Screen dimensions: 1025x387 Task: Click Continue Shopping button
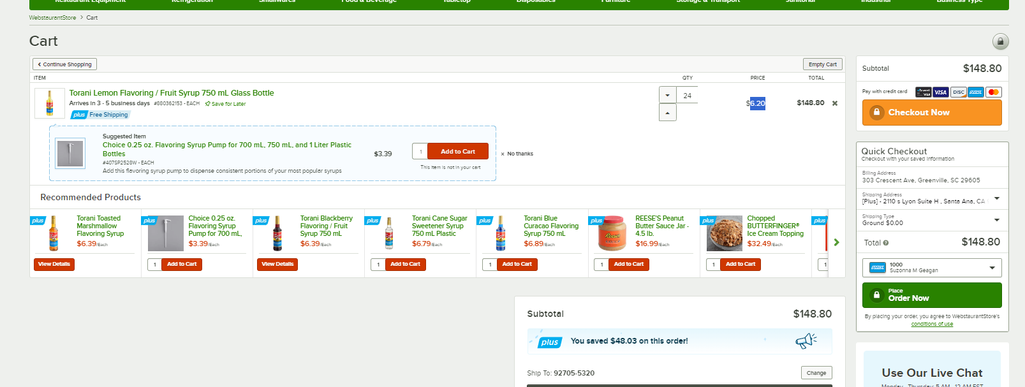coord(65,64)
